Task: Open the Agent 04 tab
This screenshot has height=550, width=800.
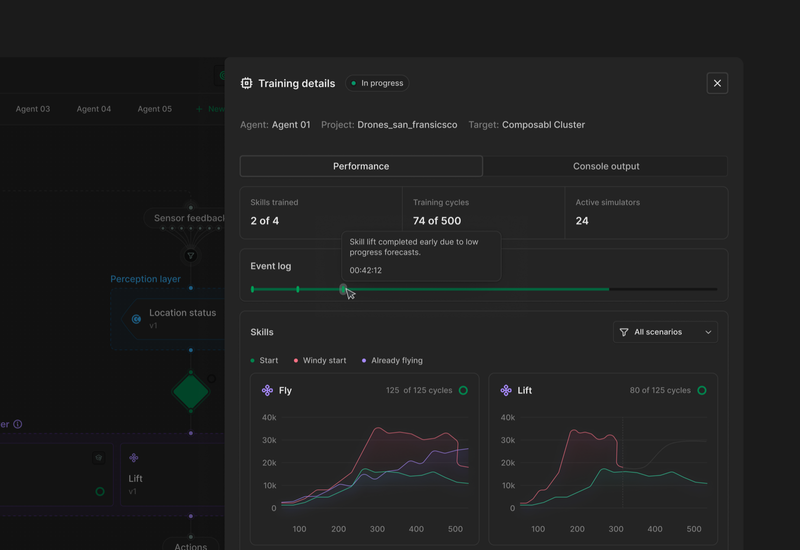Action: pyautogui.click(x=94, y=109)
